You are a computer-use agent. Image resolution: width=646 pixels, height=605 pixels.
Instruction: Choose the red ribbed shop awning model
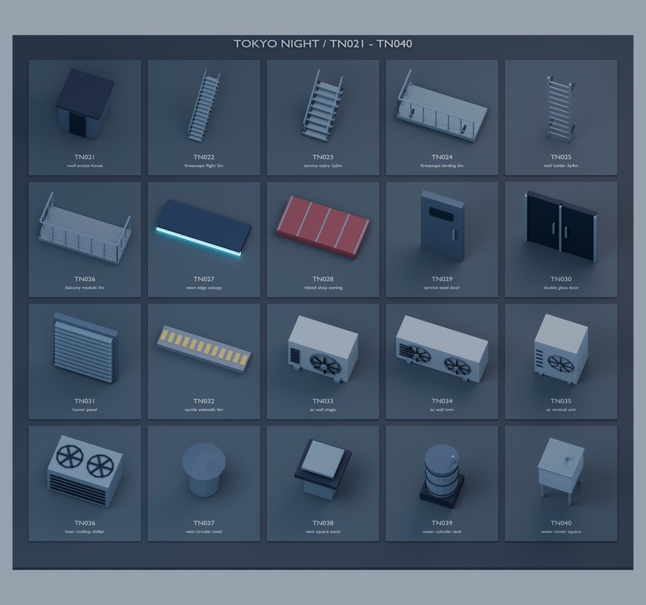pyautogui.click(x=323, y=227)
